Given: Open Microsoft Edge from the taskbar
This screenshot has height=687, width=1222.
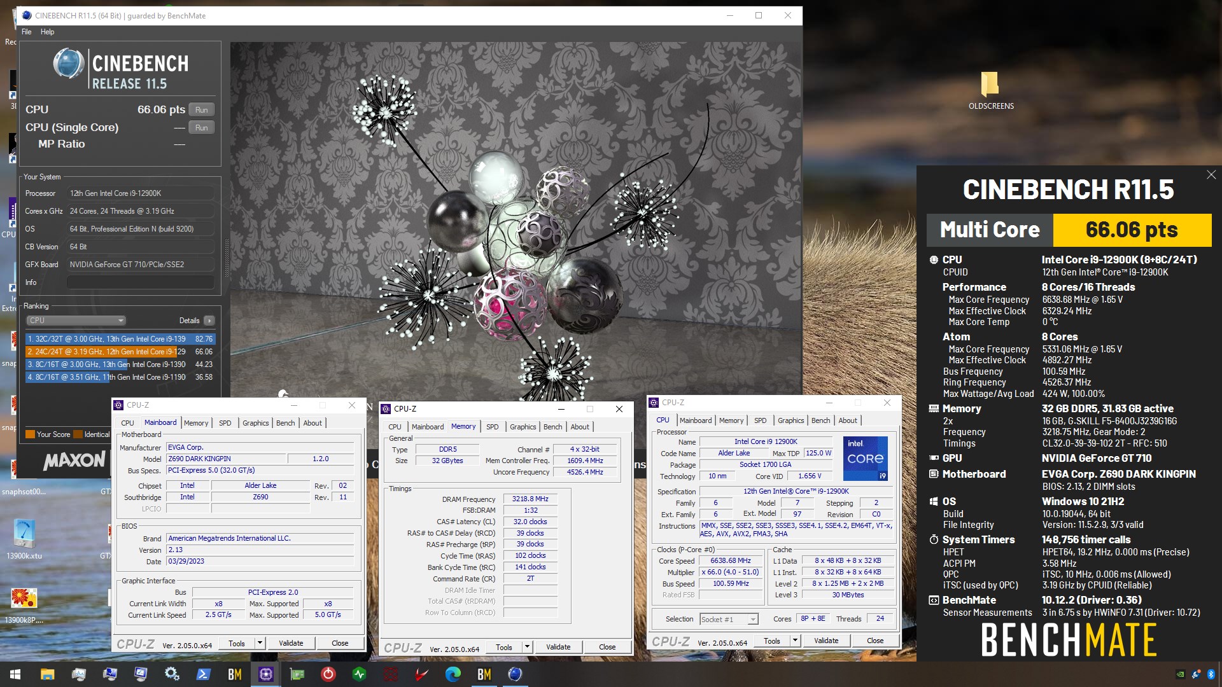Looking at the screenshot, I should 453,674.
